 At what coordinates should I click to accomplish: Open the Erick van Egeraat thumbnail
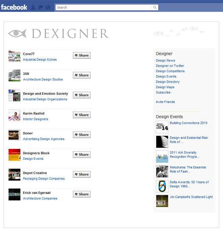click(x=14, y=194)
